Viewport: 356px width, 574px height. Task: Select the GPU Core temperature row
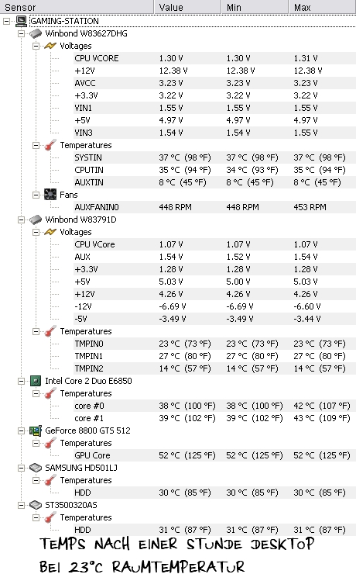point(214,455)
